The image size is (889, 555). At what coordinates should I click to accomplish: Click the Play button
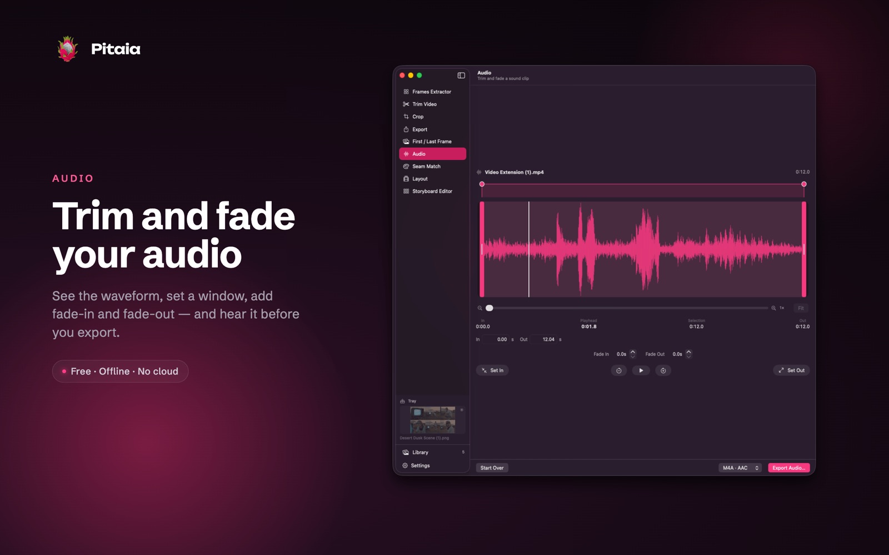pyautogui.click(x=641, y=371)
